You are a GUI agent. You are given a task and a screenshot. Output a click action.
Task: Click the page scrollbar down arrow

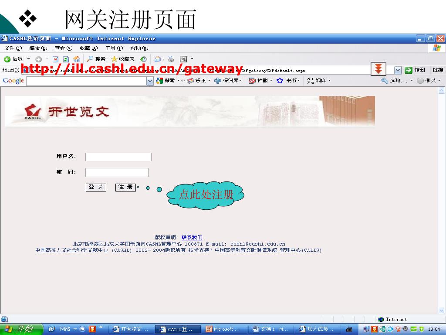pos(442,311)
